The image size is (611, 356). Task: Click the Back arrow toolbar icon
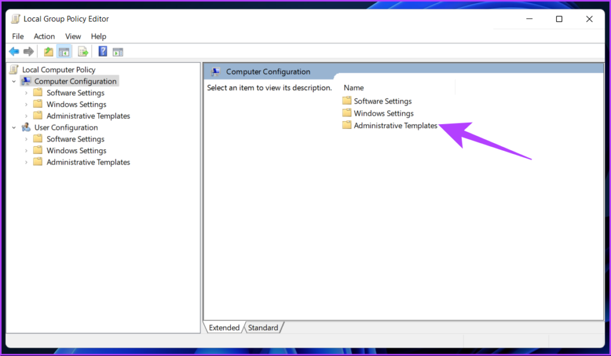[14, 52]
